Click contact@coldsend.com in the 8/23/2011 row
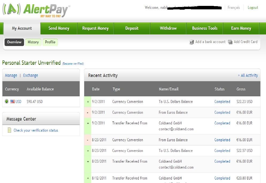The height and width of the screenshot is (183, 266). (176, 167)
